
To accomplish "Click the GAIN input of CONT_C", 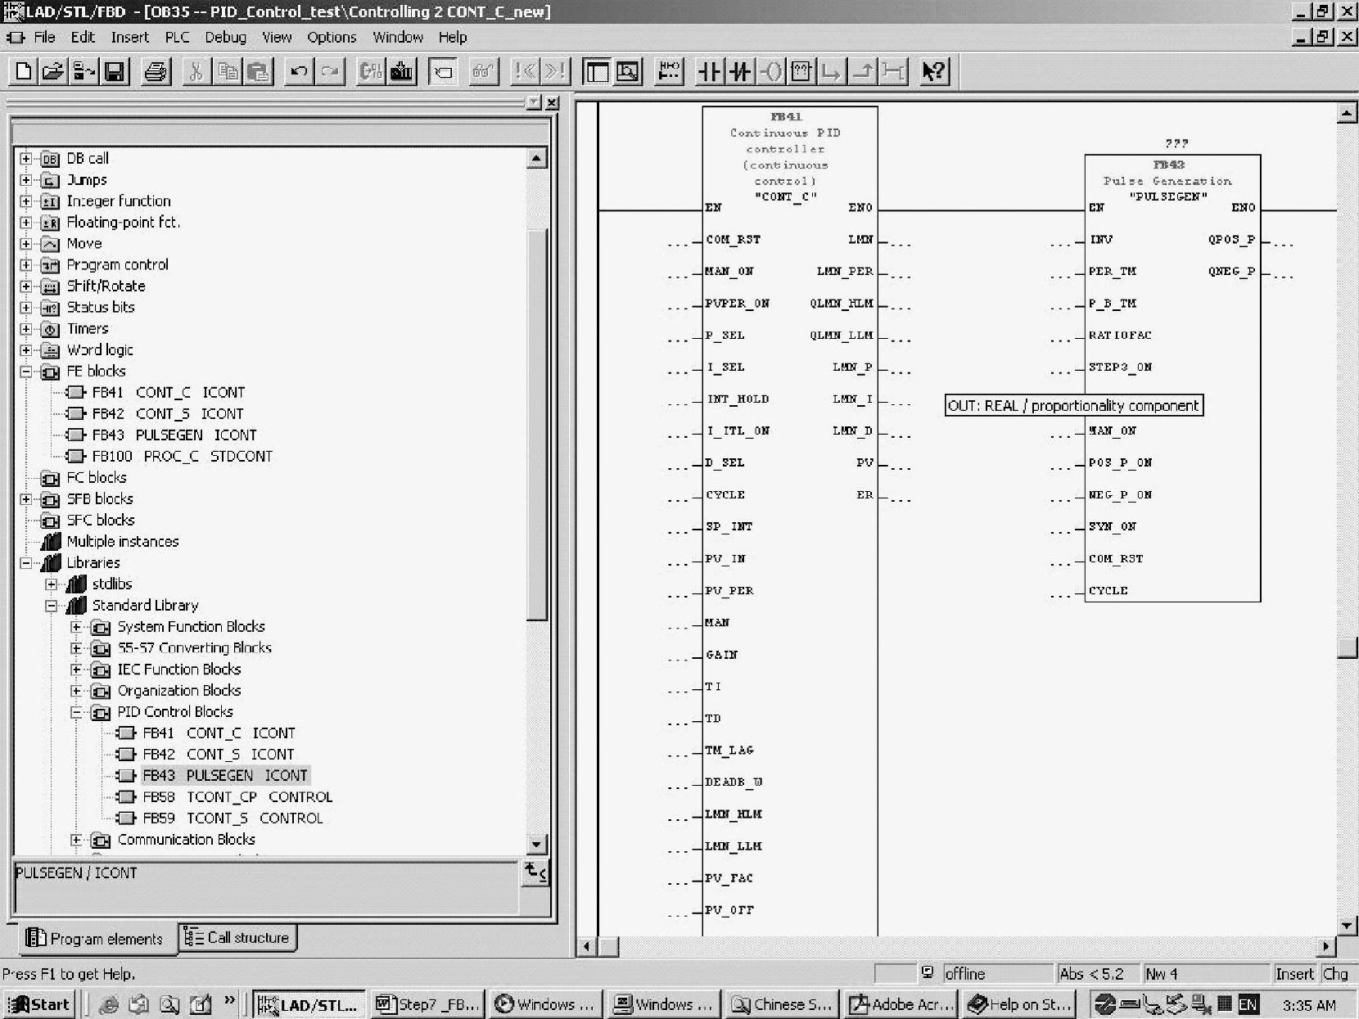I will (721, 655).
